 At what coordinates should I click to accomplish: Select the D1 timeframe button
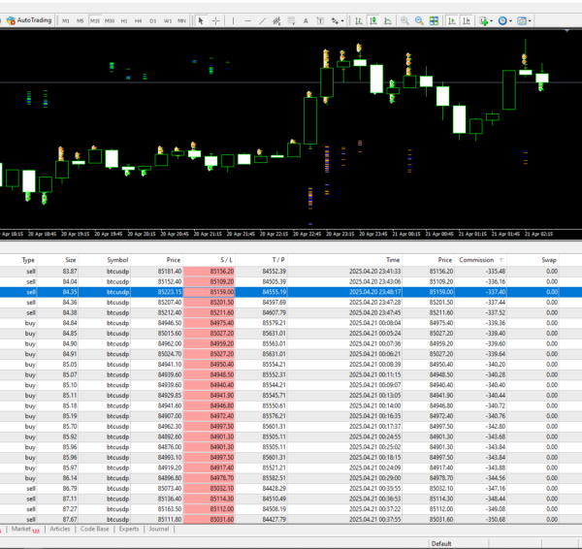tap(153, 19)
